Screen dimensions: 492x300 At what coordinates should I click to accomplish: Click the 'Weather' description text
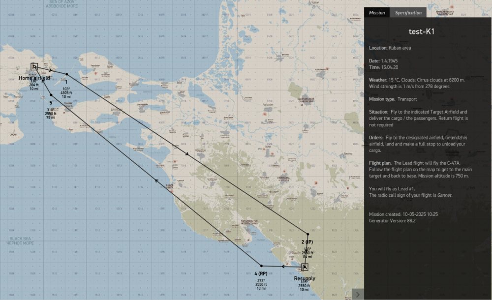tap(417, 83)
